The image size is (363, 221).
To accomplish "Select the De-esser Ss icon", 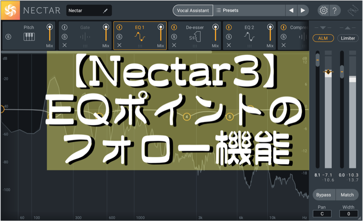I will coord(195,37).
